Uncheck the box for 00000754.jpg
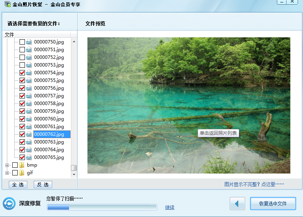Viewport: 303px width, 217px height. point(22,73)
